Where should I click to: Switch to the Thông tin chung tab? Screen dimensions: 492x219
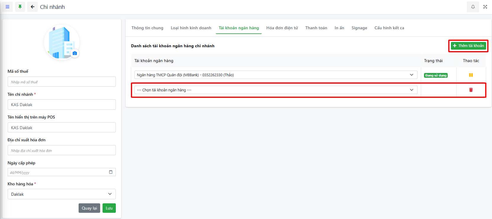pos(147,28)
